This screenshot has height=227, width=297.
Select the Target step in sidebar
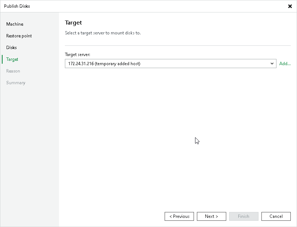[12, 59]
